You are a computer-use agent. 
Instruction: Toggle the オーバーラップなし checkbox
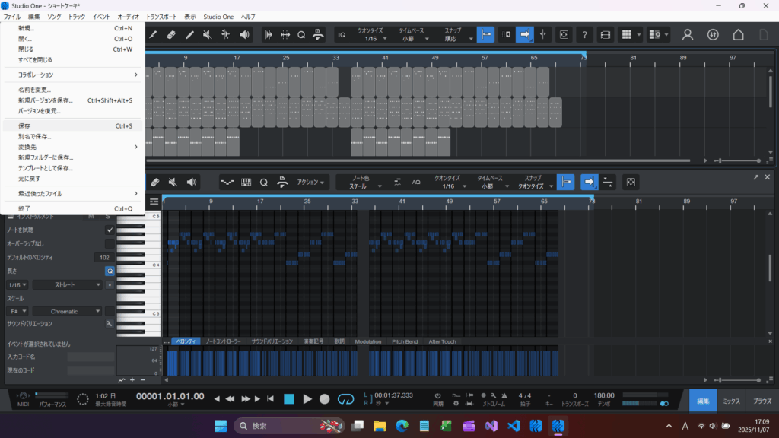(x=110, y=243)
